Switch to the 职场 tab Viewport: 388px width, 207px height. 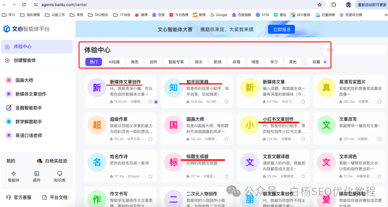[217, 62]
